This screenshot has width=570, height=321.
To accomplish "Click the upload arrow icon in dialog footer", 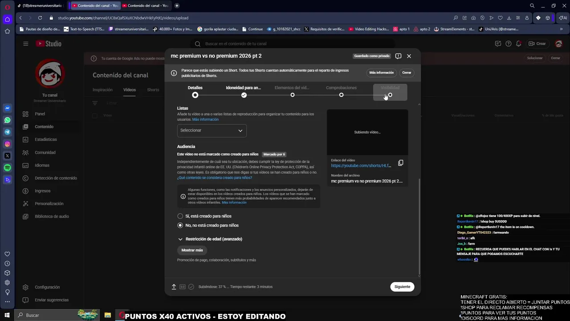I will [174, 287].
